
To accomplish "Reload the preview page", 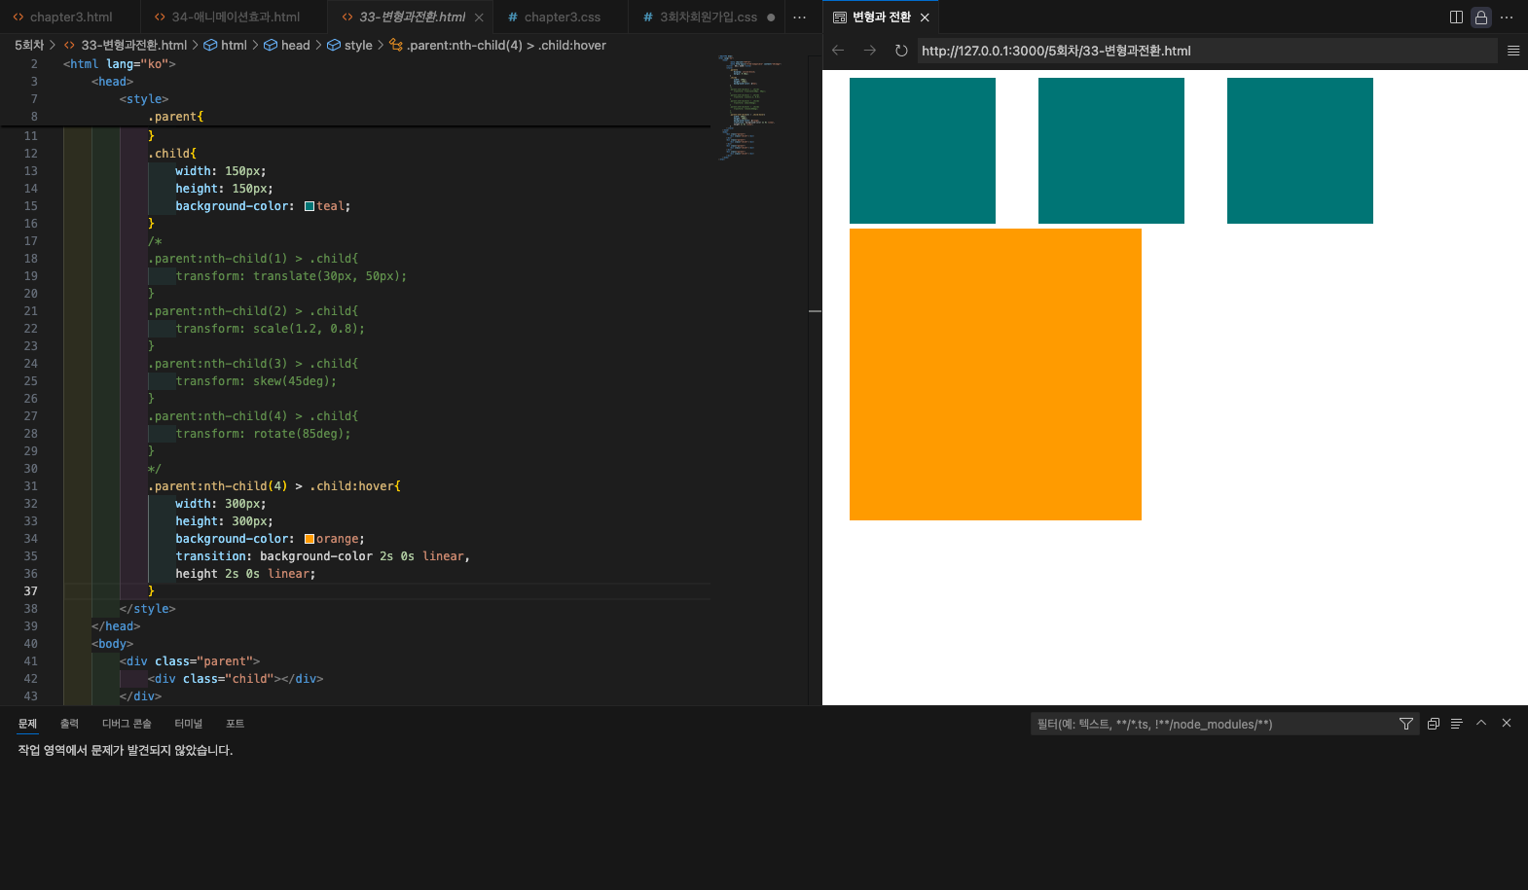I will tap(901, 51).
